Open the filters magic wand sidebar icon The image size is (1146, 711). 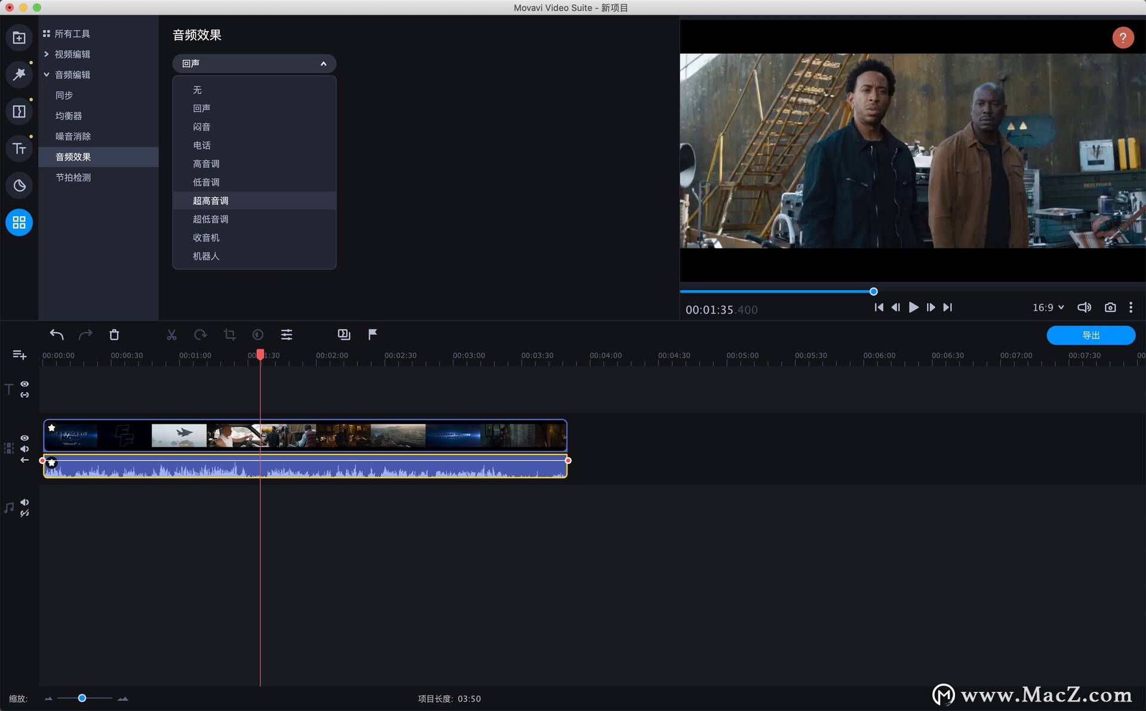point(19,75)
